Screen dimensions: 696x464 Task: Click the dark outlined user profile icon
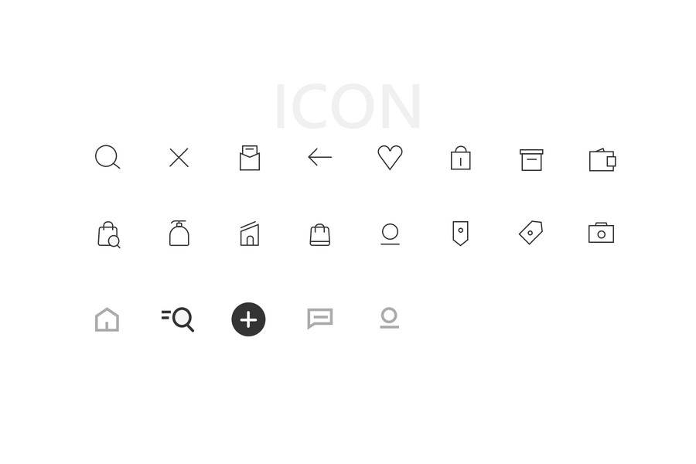391,234
